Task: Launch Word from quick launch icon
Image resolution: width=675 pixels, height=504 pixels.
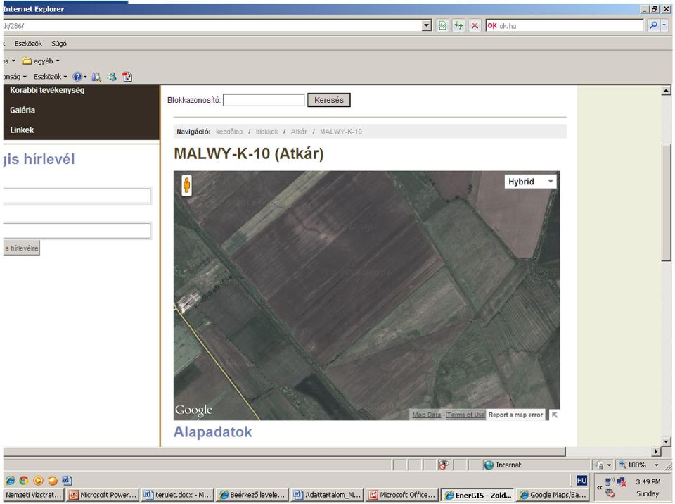Action: click(67, 480)
